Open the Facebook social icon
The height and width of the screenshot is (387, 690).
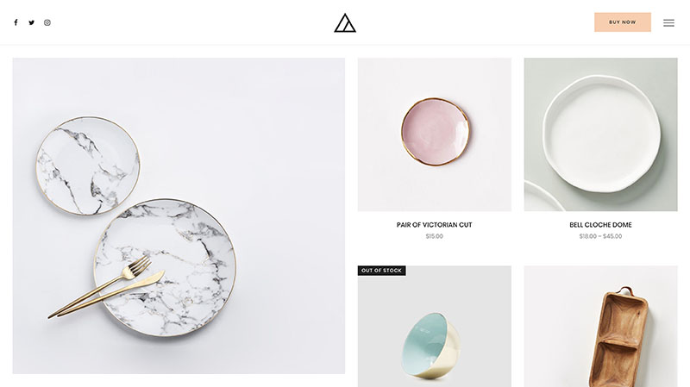16,22
